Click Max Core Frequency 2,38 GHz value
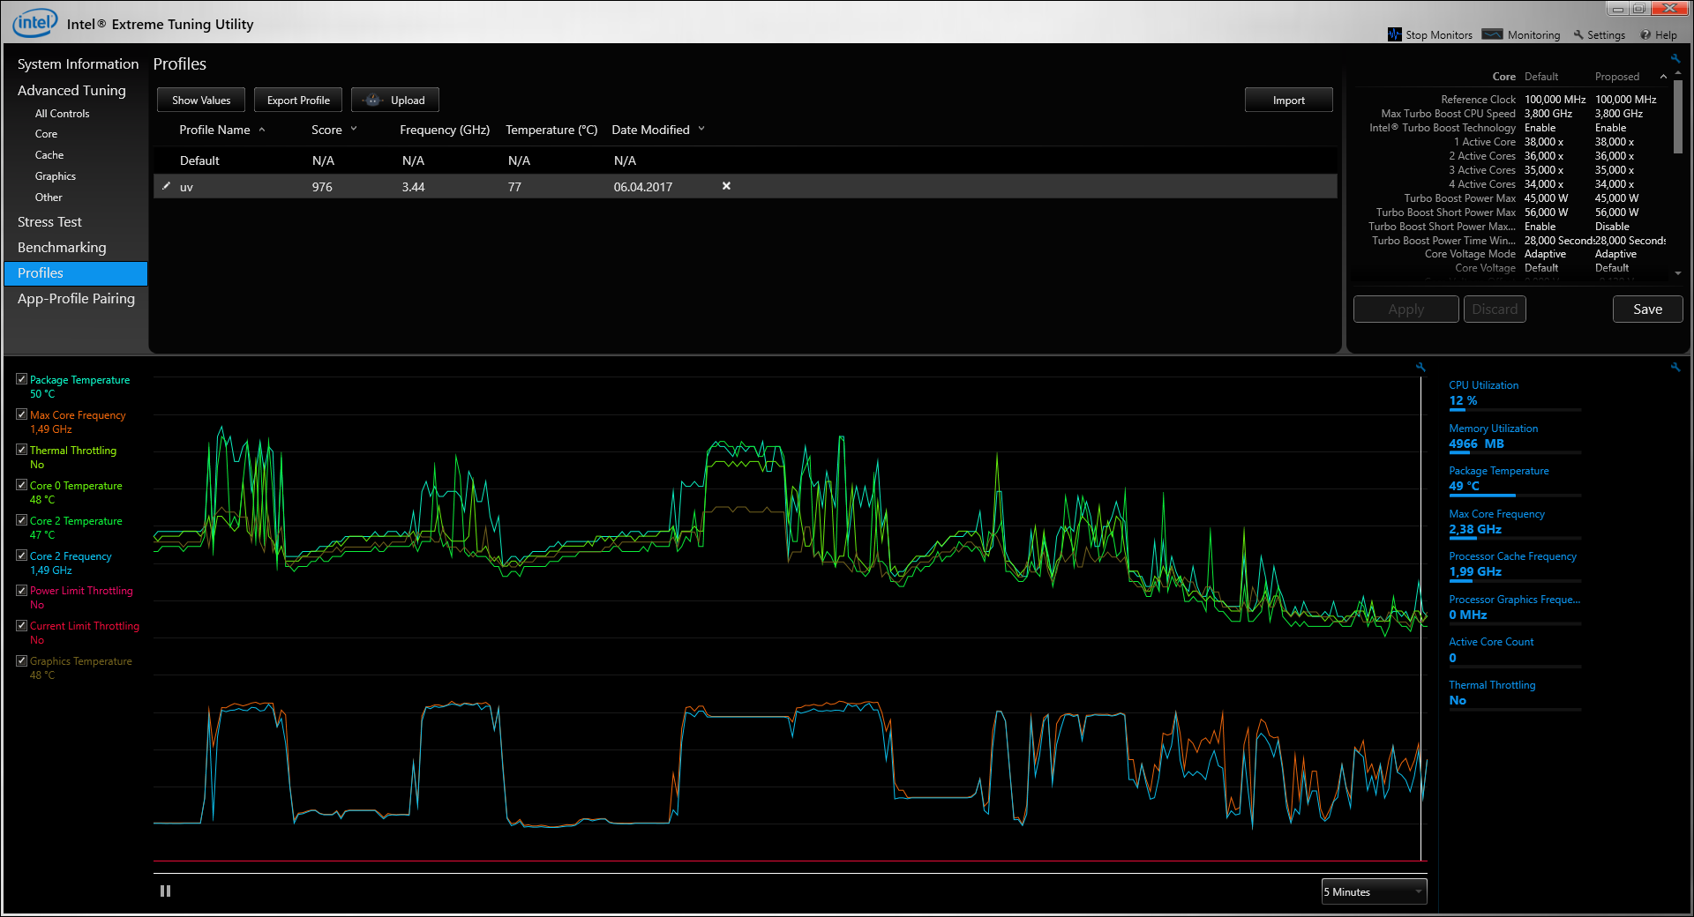Screen dimensions: 1694x917 (1475, 529)
